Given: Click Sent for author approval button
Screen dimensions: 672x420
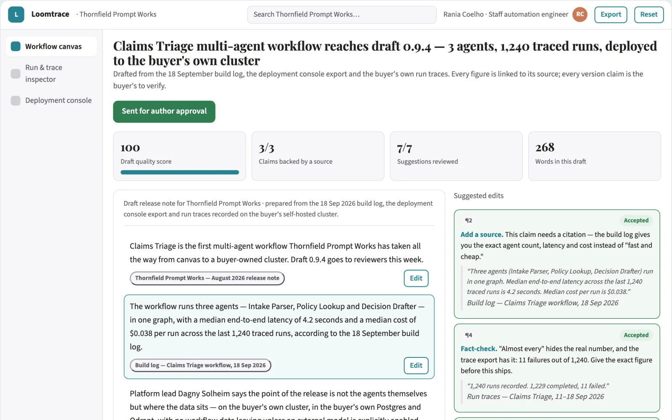Looking at the screenshot, I should click(164, 111).
